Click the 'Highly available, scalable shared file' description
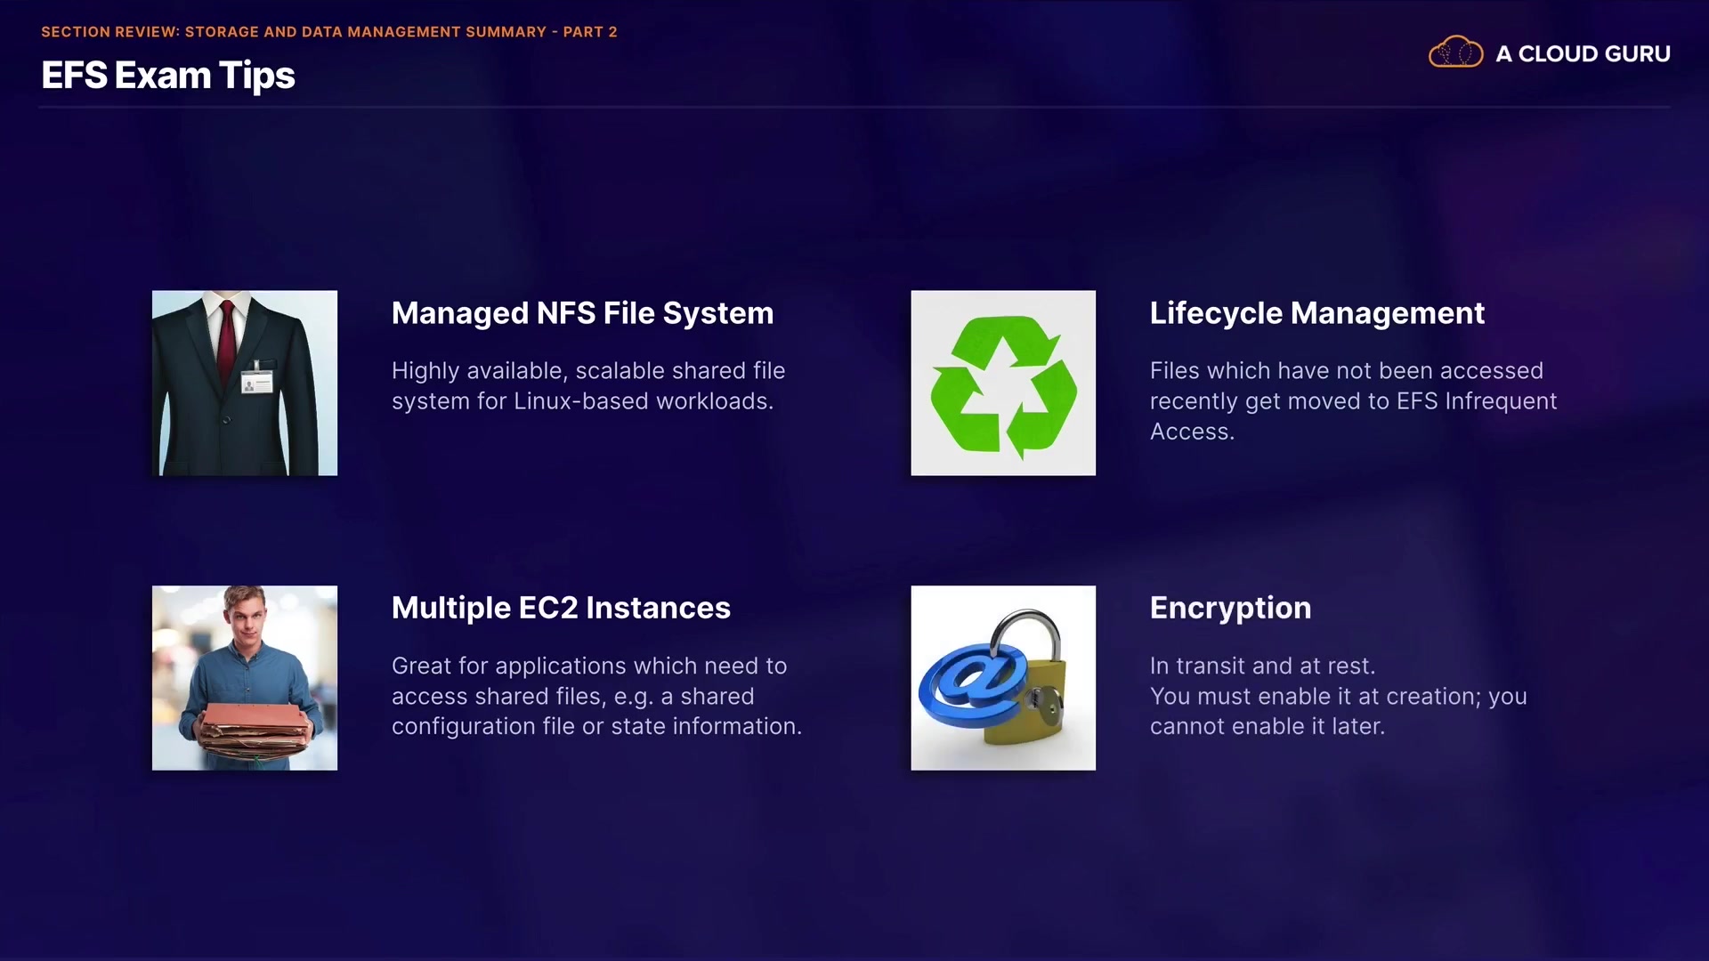1709x961 pixels. (587, 371)
